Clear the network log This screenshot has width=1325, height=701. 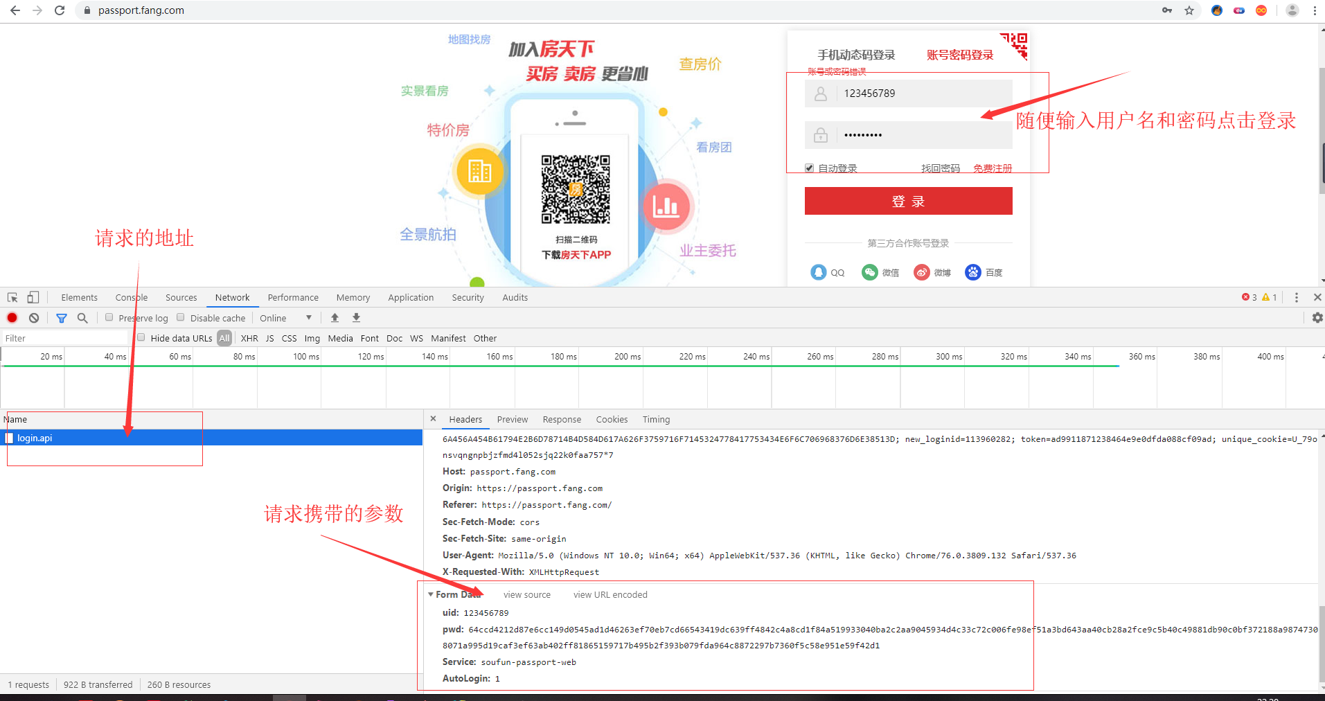point(34,318)
